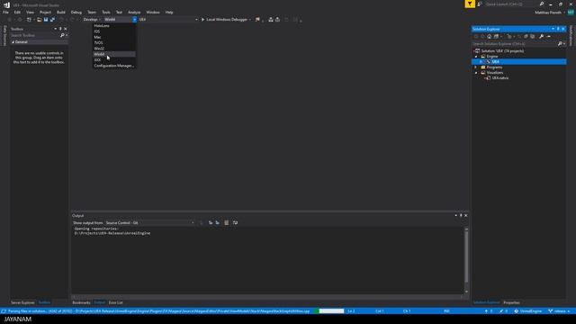576x324 pixels.
Task: Collapse the Win64 solution platforms dropdown arrow
Action: click(x=134, y=20)
